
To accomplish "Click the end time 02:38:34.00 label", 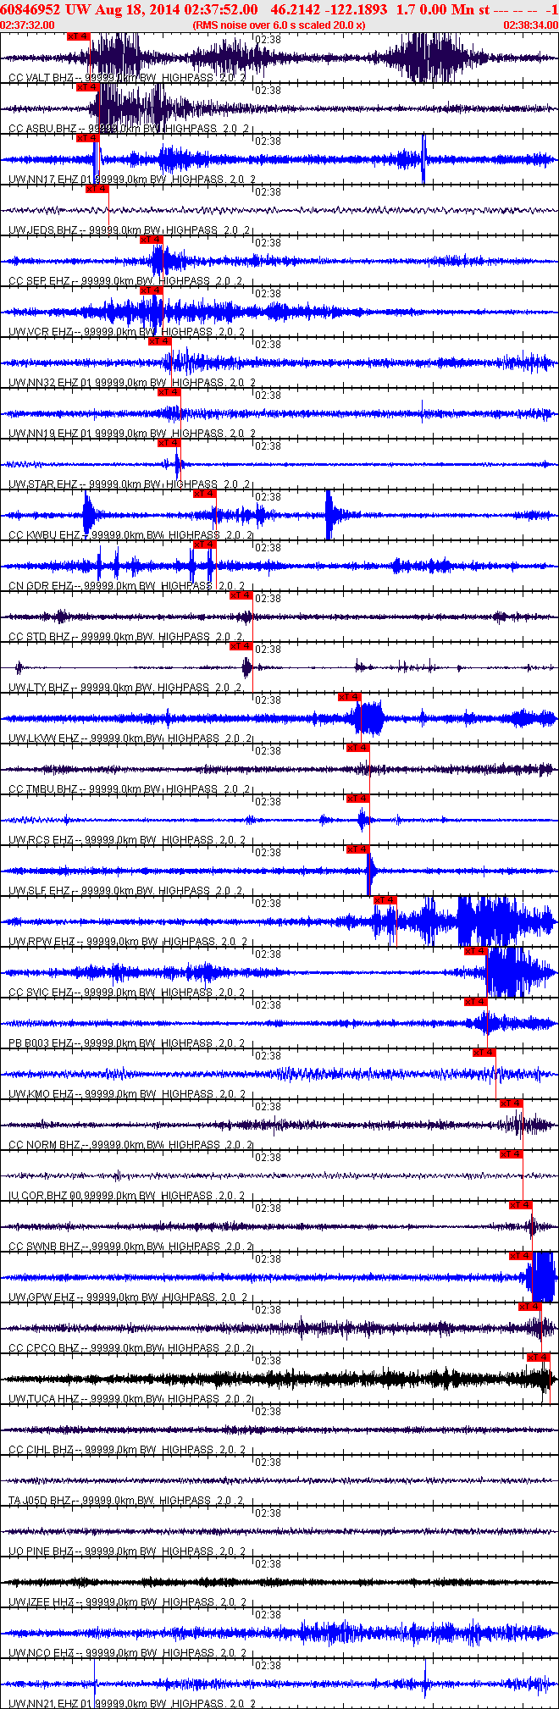I will click(x=531, y=25).
